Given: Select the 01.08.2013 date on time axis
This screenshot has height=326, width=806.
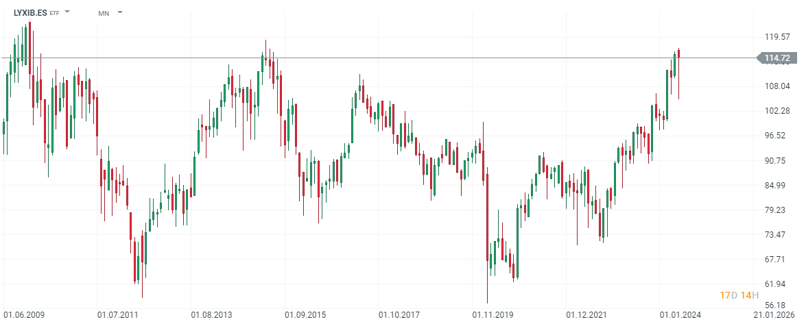Looking at the screenshot, I should pos(211,315).
